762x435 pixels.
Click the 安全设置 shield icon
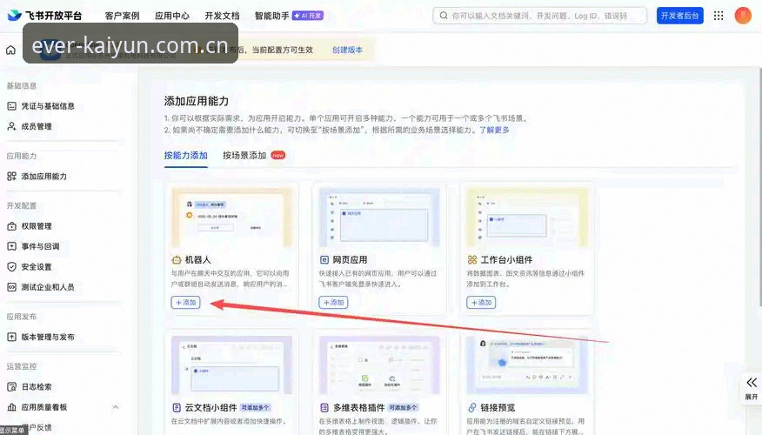tap(11, 267)
